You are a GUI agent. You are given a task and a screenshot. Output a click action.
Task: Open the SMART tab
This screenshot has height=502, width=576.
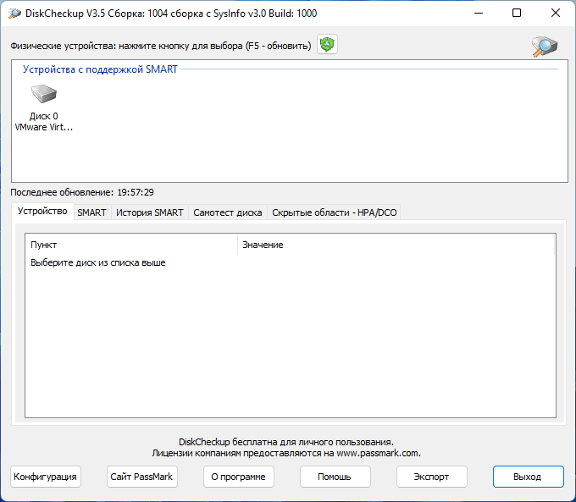[x=91, y=212]
